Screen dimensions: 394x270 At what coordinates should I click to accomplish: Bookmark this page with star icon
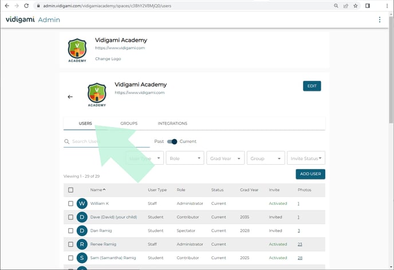click(x=355, y=6)
